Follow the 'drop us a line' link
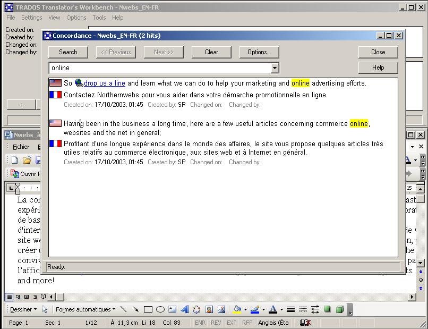The image size is (428, 329). pos(104,83)
